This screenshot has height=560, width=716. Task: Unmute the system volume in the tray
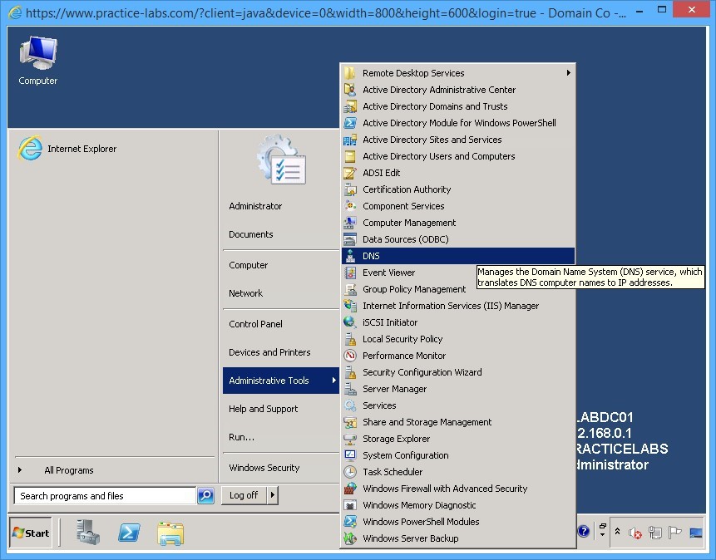[635, 532]
